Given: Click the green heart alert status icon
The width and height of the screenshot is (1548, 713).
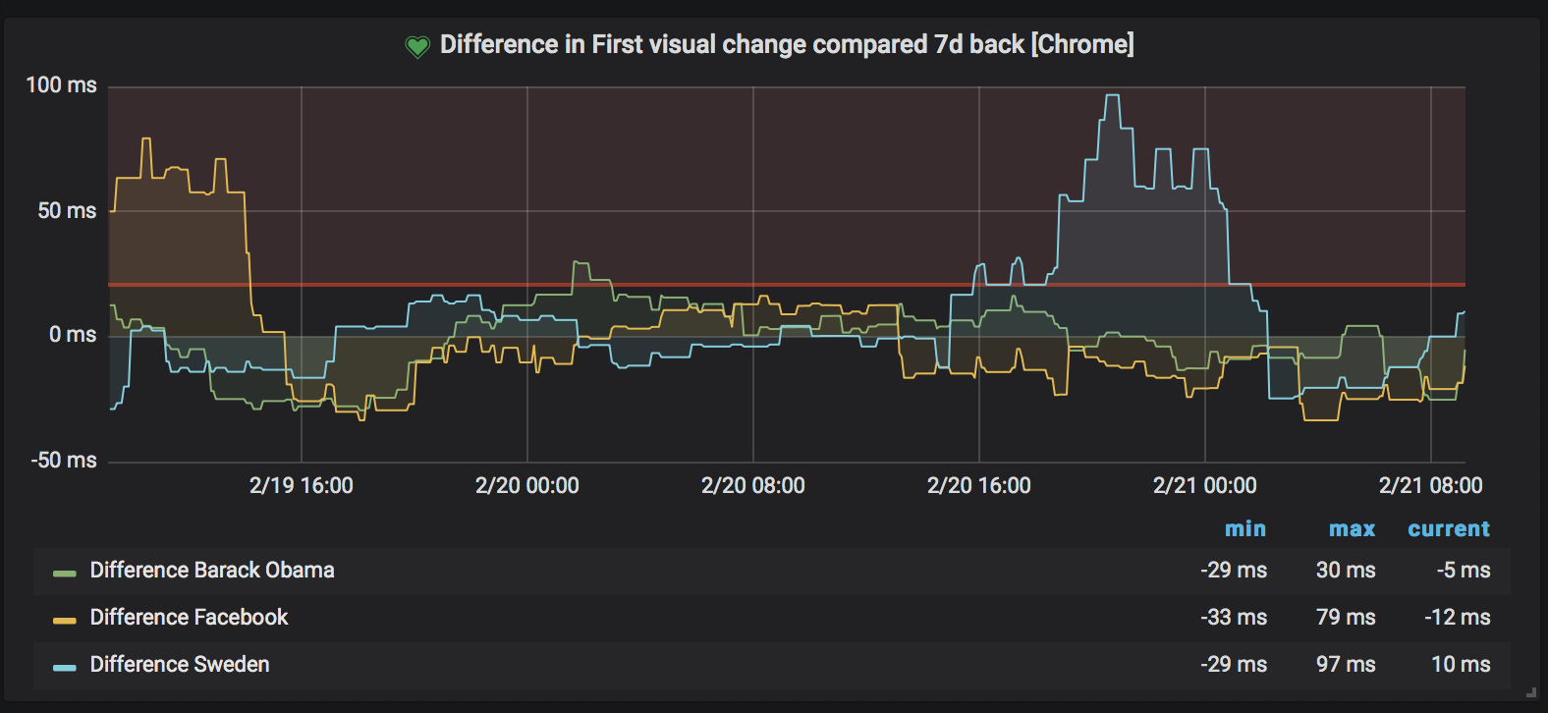Looking at the screenshot, I should 417,46.
